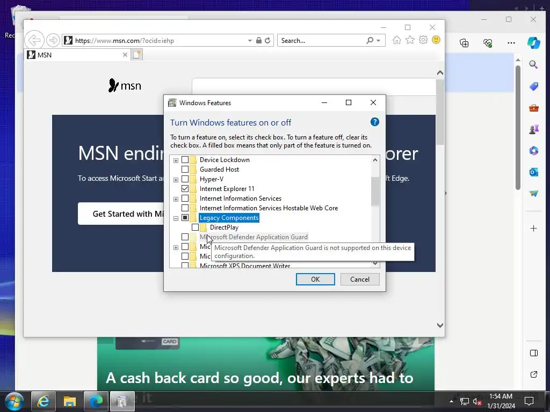This screenshot has height=412, width=550.
Task: Click OK in Windows Features
Action: click(x=315, y=279)
